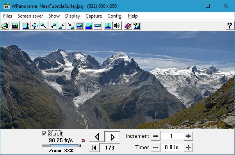Open the Help menu
This screenshot has height=155, width=235.
pyautogui.click(x=133, y=16)
